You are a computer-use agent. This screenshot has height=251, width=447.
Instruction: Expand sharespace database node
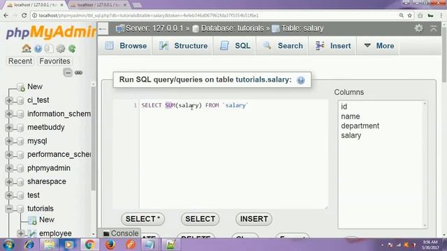tap(9, 181)
